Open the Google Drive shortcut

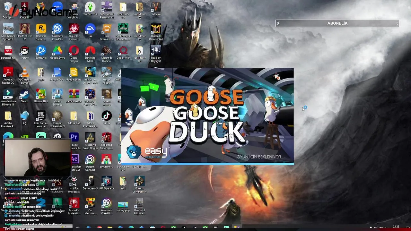(57, 52)
